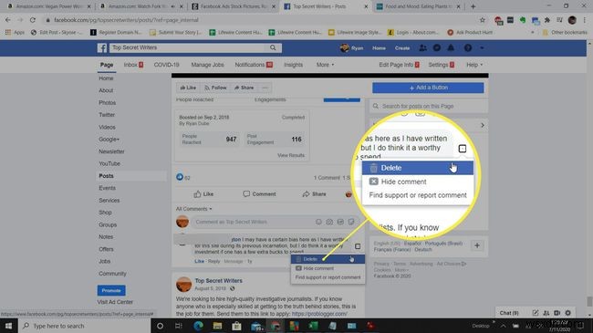Open a new browser tab with plus

tap(473, 6)
